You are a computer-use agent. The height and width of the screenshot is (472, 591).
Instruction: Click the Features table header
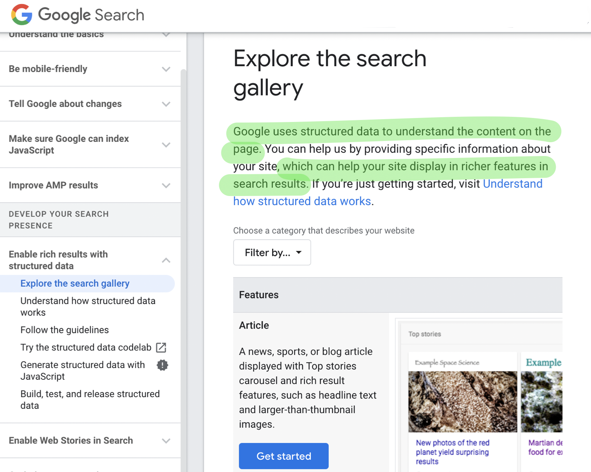[398, 295]
